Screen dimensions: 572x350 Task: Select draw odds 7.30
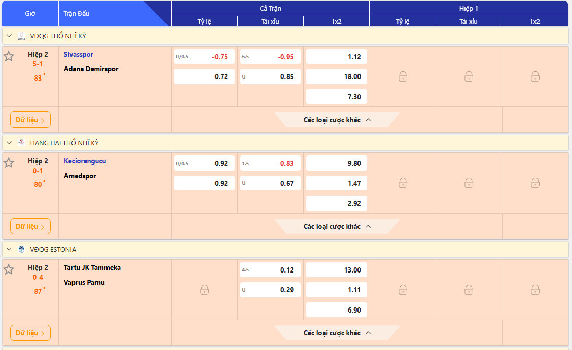point(336,97)
